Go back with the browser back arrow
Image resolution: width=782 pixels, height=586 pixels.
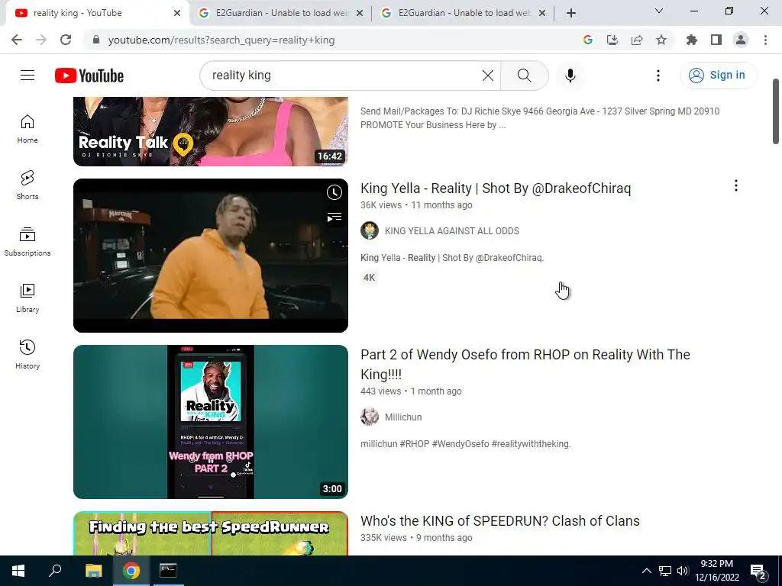tap(17, 40)
